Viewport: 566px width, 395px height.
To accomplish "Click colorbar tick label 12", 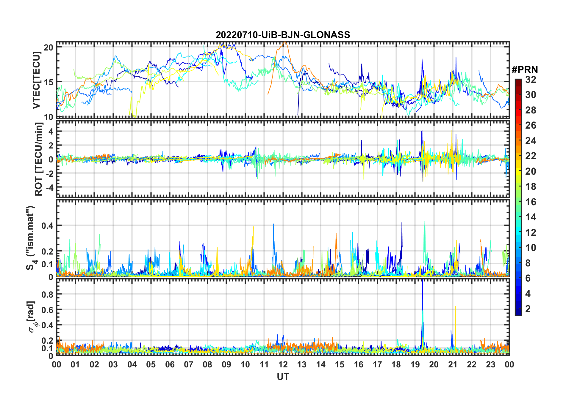I will pos(531,233).
